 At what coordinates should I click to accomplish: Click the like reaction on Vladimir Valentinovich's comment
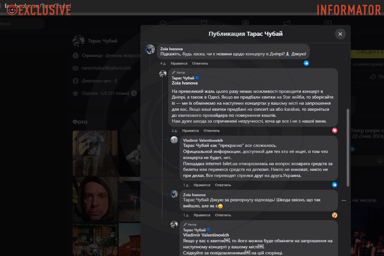[x=334, y=185]
